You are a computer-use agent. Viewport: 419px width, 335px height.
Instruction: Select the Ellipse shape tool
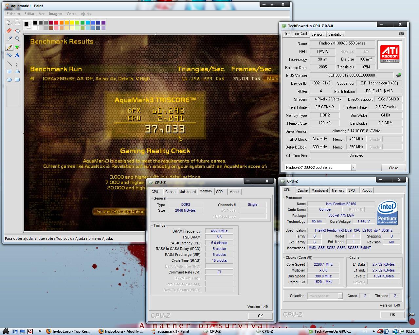click(9, 80)
